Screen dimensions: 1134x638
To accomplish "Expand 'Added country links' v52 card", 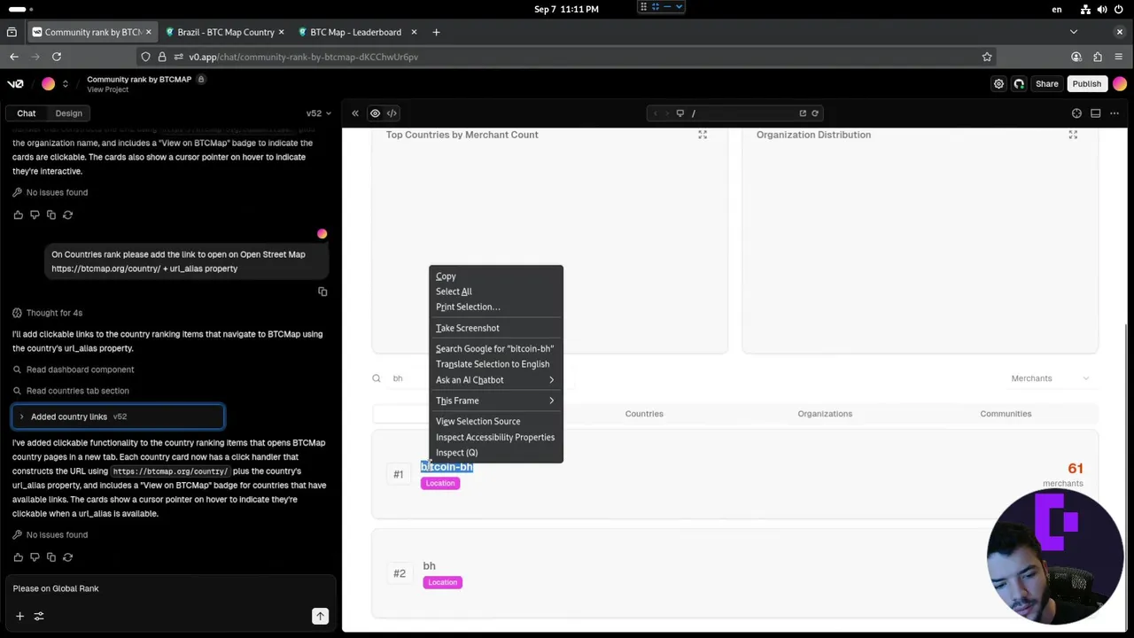I will click(x=118, y=416).
